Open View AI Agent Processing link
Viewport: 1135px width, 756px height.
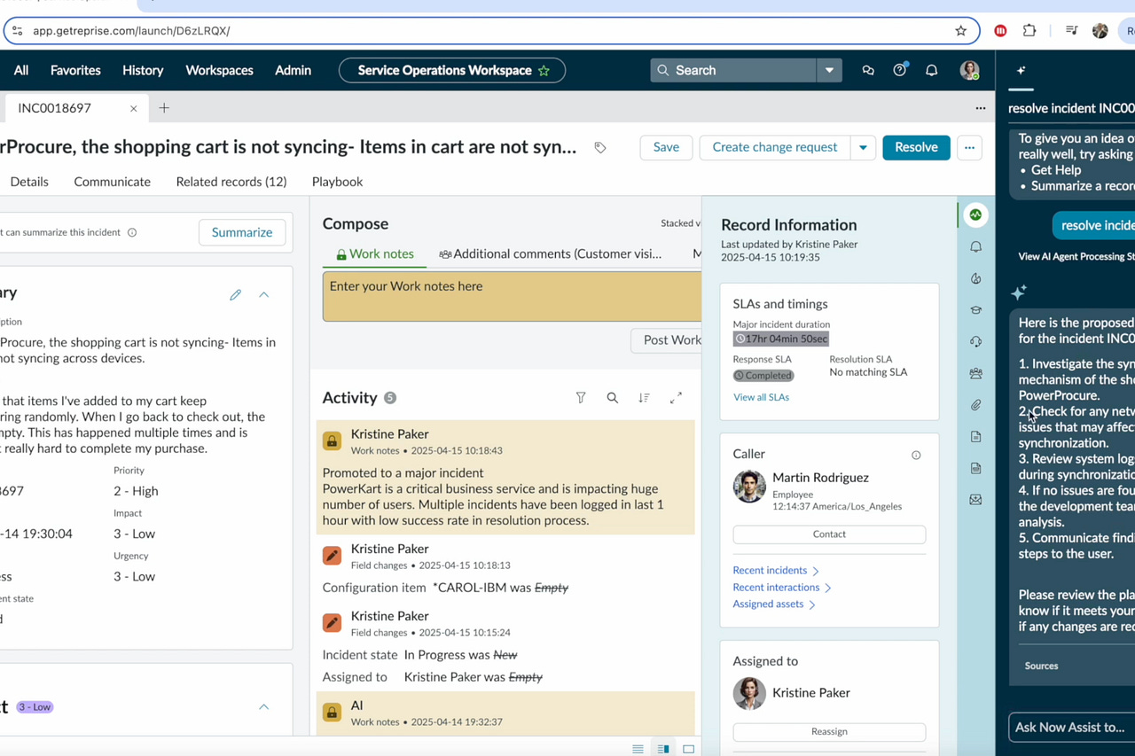[x=1076, y=257]
